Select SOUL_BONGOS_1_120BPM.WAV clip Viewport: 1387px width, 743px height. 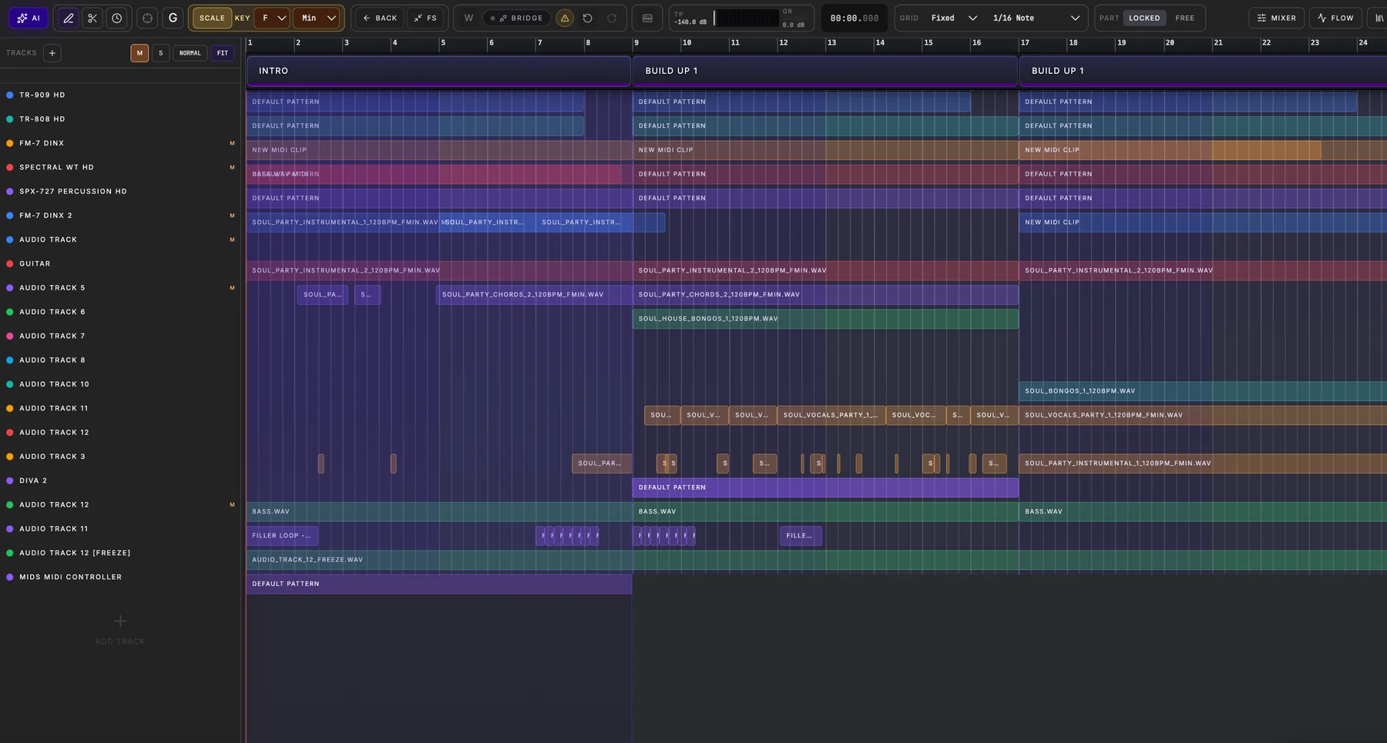[1203, 391]
